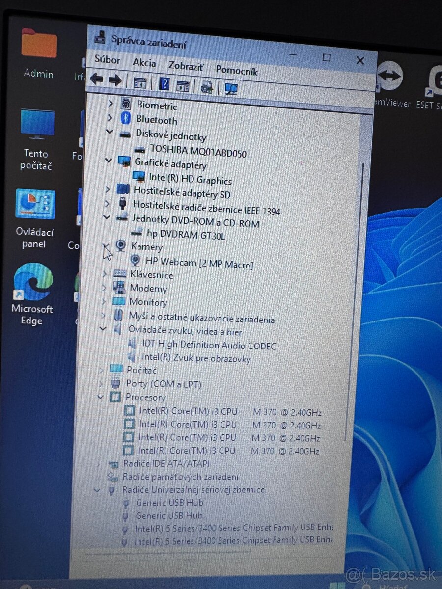Select Radiče IDE ATA/ATAPI entry
This screenshot has width=442, height=589.
[x=166, y=463]
